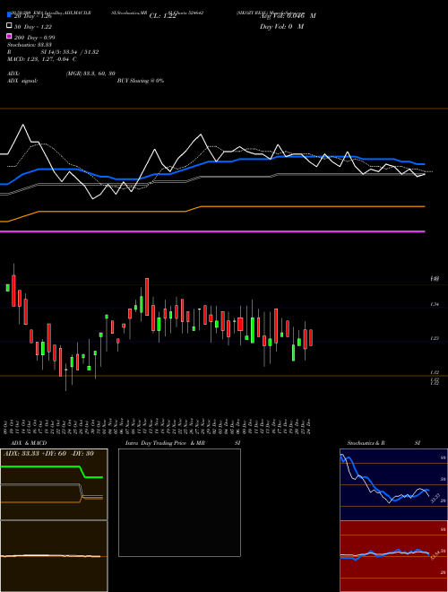Click the '33.33' value in Stochastics panel
Image resolution: width=448 pixels, height=592 pixels.
point(435,498)
